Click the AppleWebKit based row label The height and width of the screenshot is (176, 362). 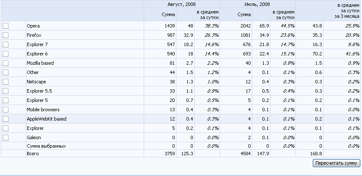point(46,119)
